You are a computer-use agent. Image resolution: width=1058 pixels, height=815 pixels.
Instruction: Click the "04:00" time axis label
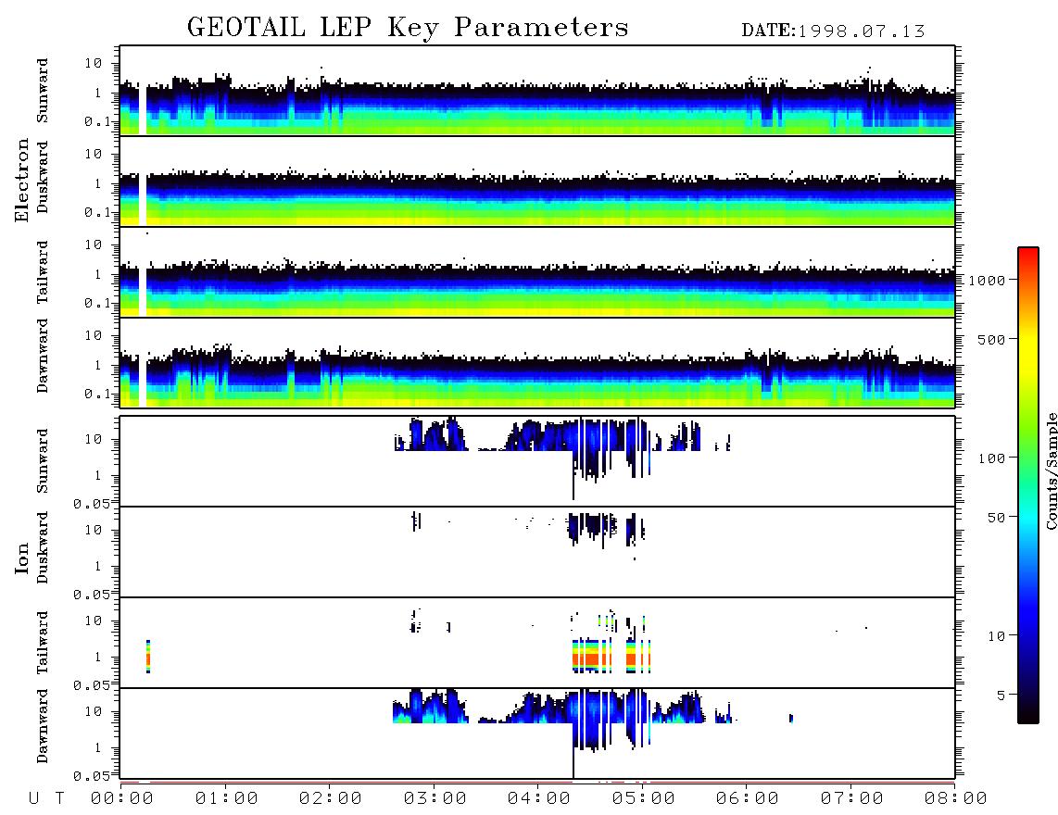pos(539,799)
